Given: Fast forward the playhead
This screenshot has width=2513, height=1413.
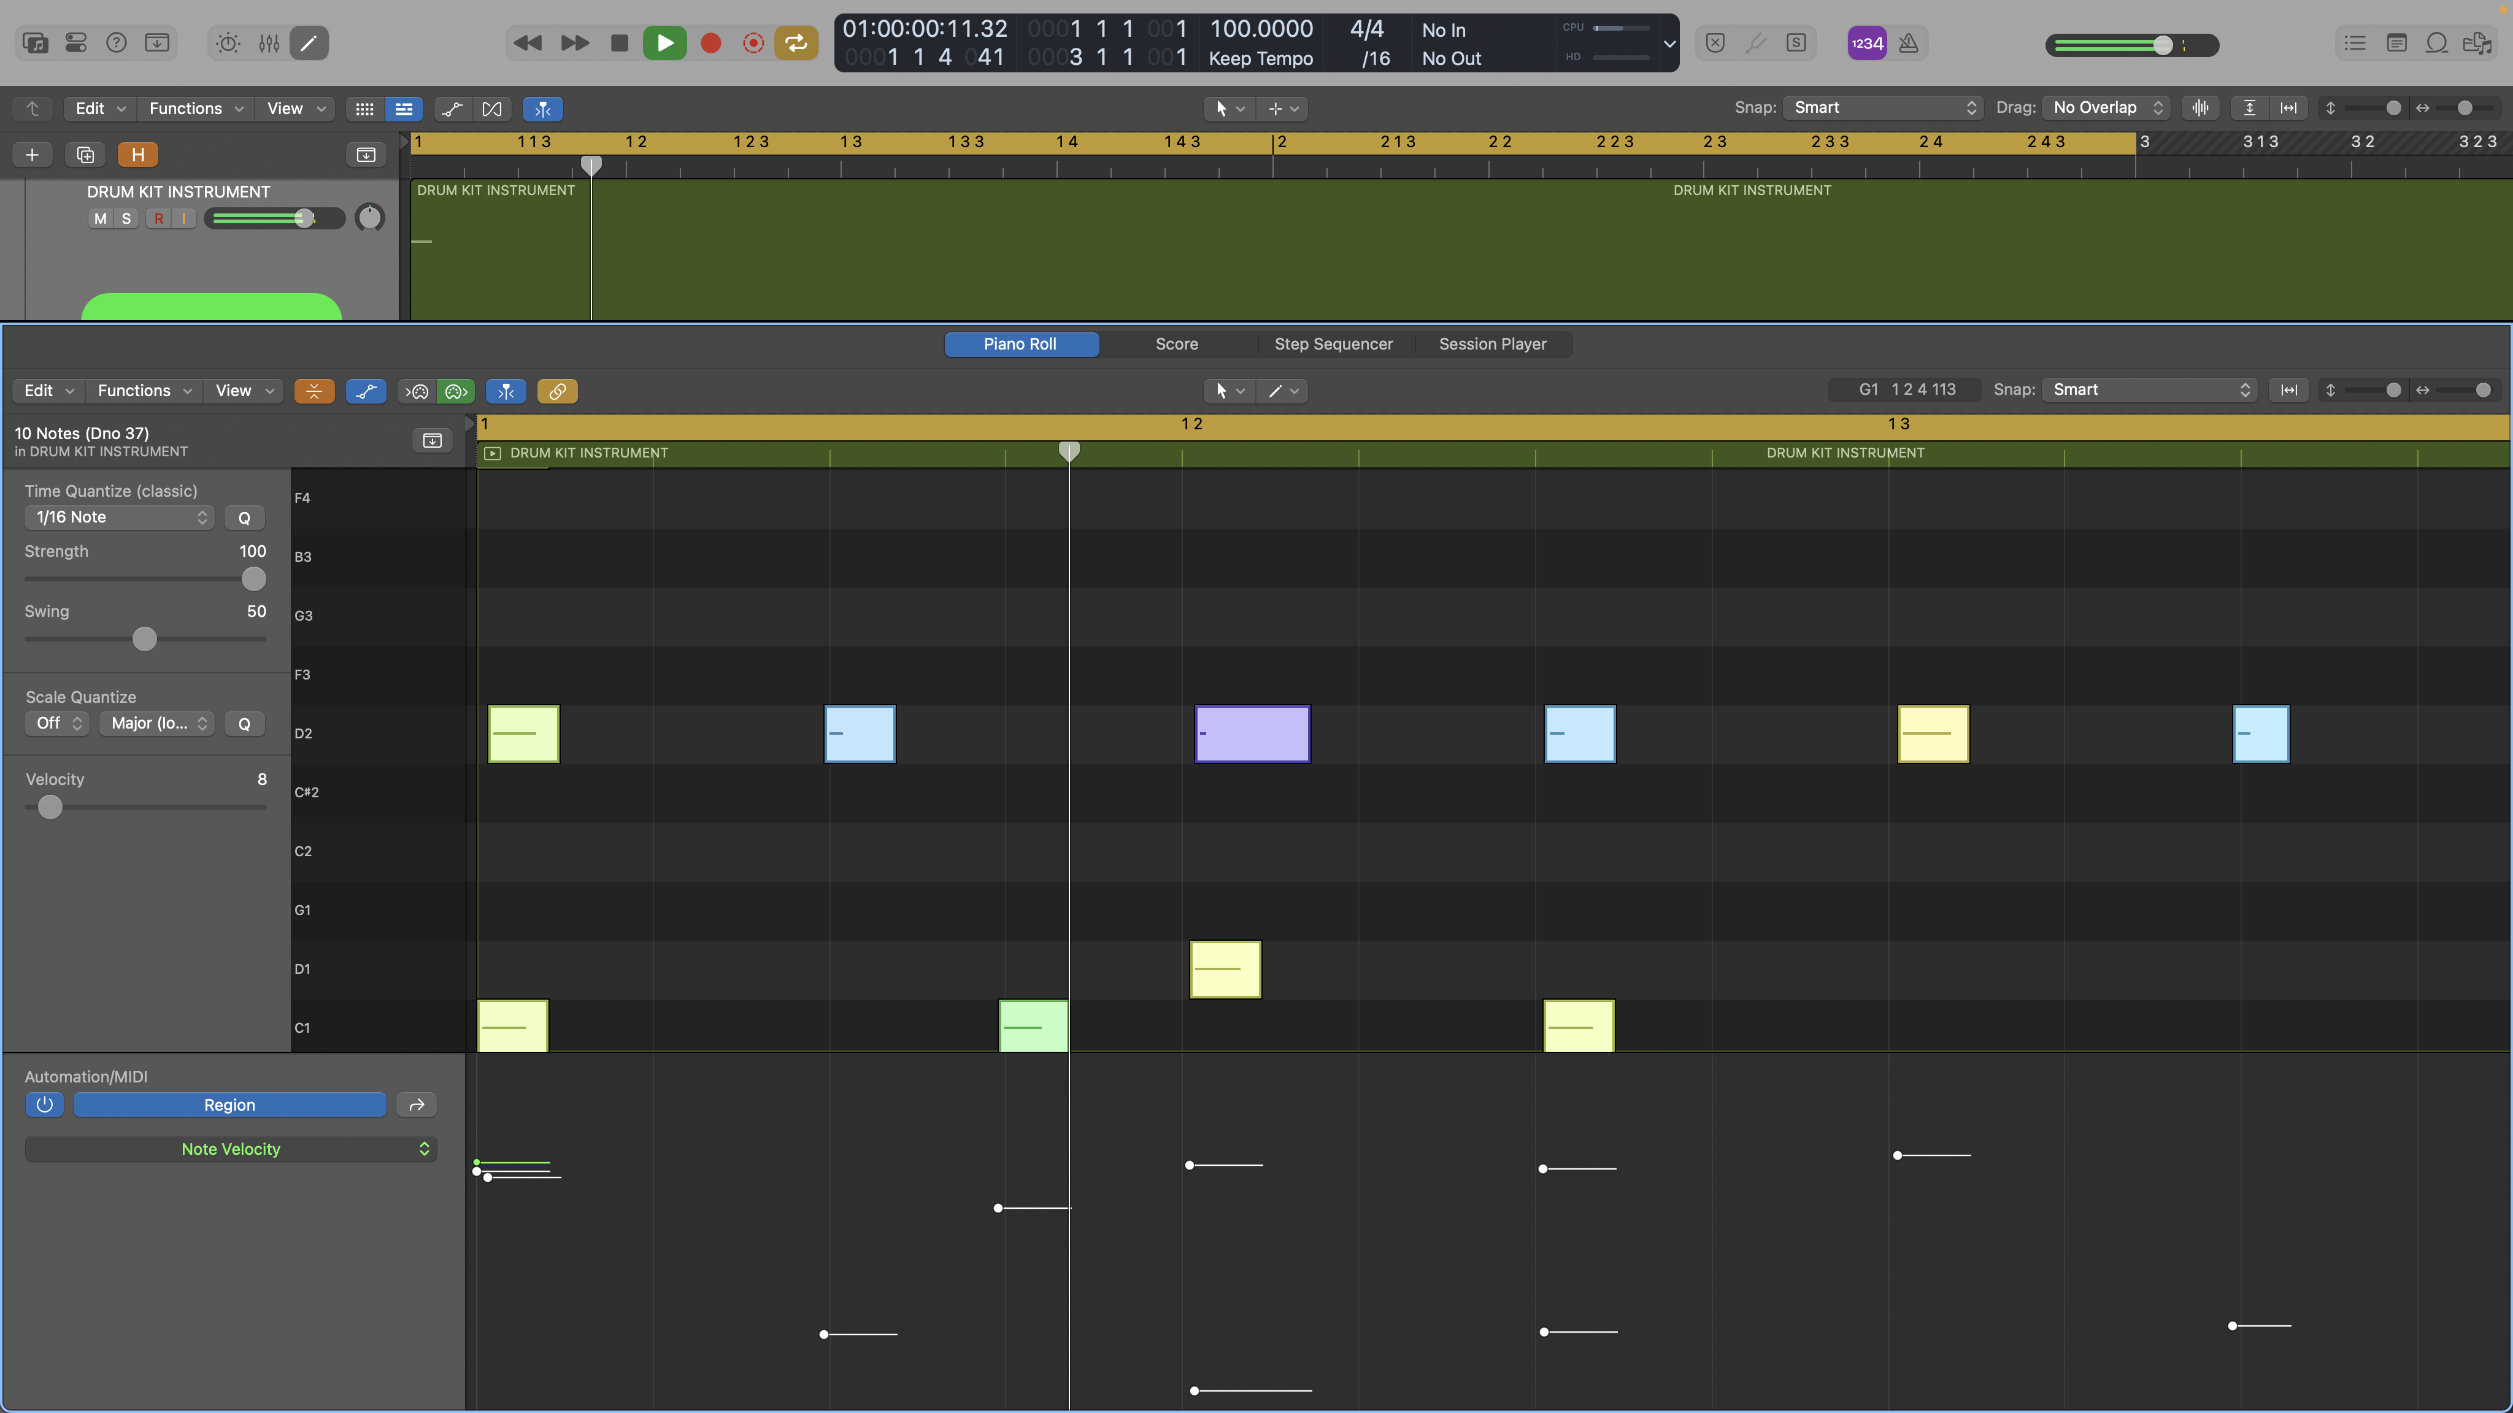Looking at the screenshot, I should point(575,43).
